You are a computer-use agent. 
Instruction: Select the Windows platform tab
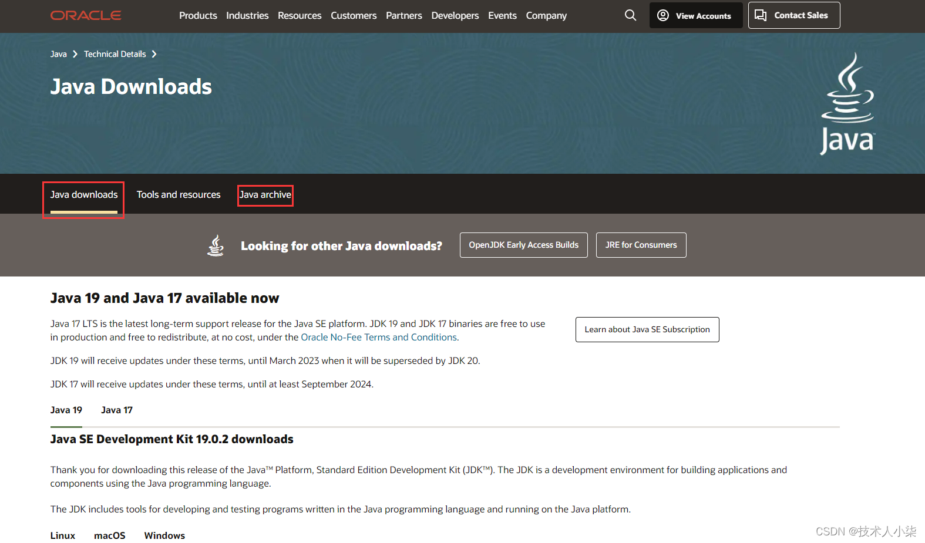pyautogui.click(x=164, y=535)
